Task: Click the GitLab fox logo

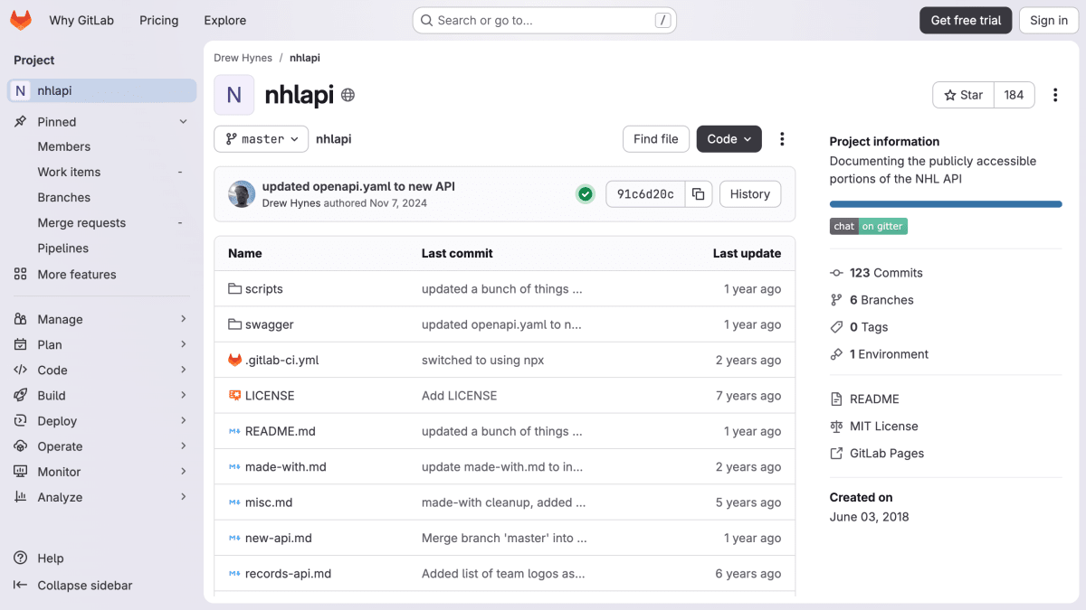Action: pyautogui.click(x=20, y=20)
